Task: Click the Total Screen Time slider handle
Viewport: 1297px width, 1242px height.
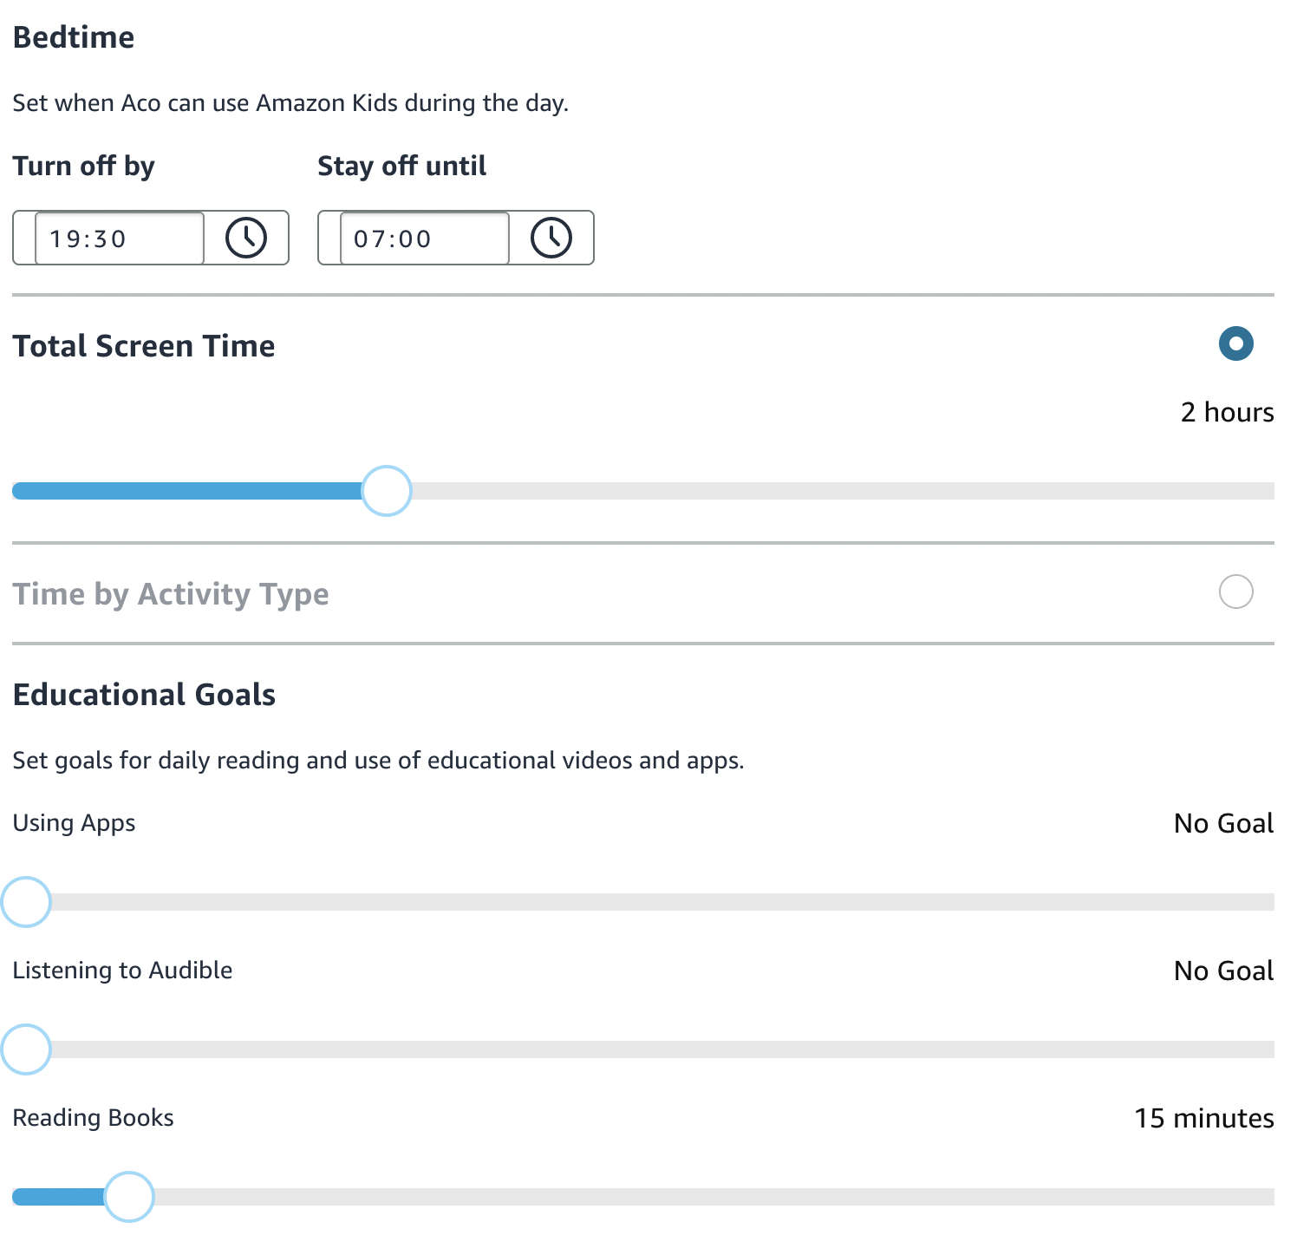Action: [x=386, y=491]
